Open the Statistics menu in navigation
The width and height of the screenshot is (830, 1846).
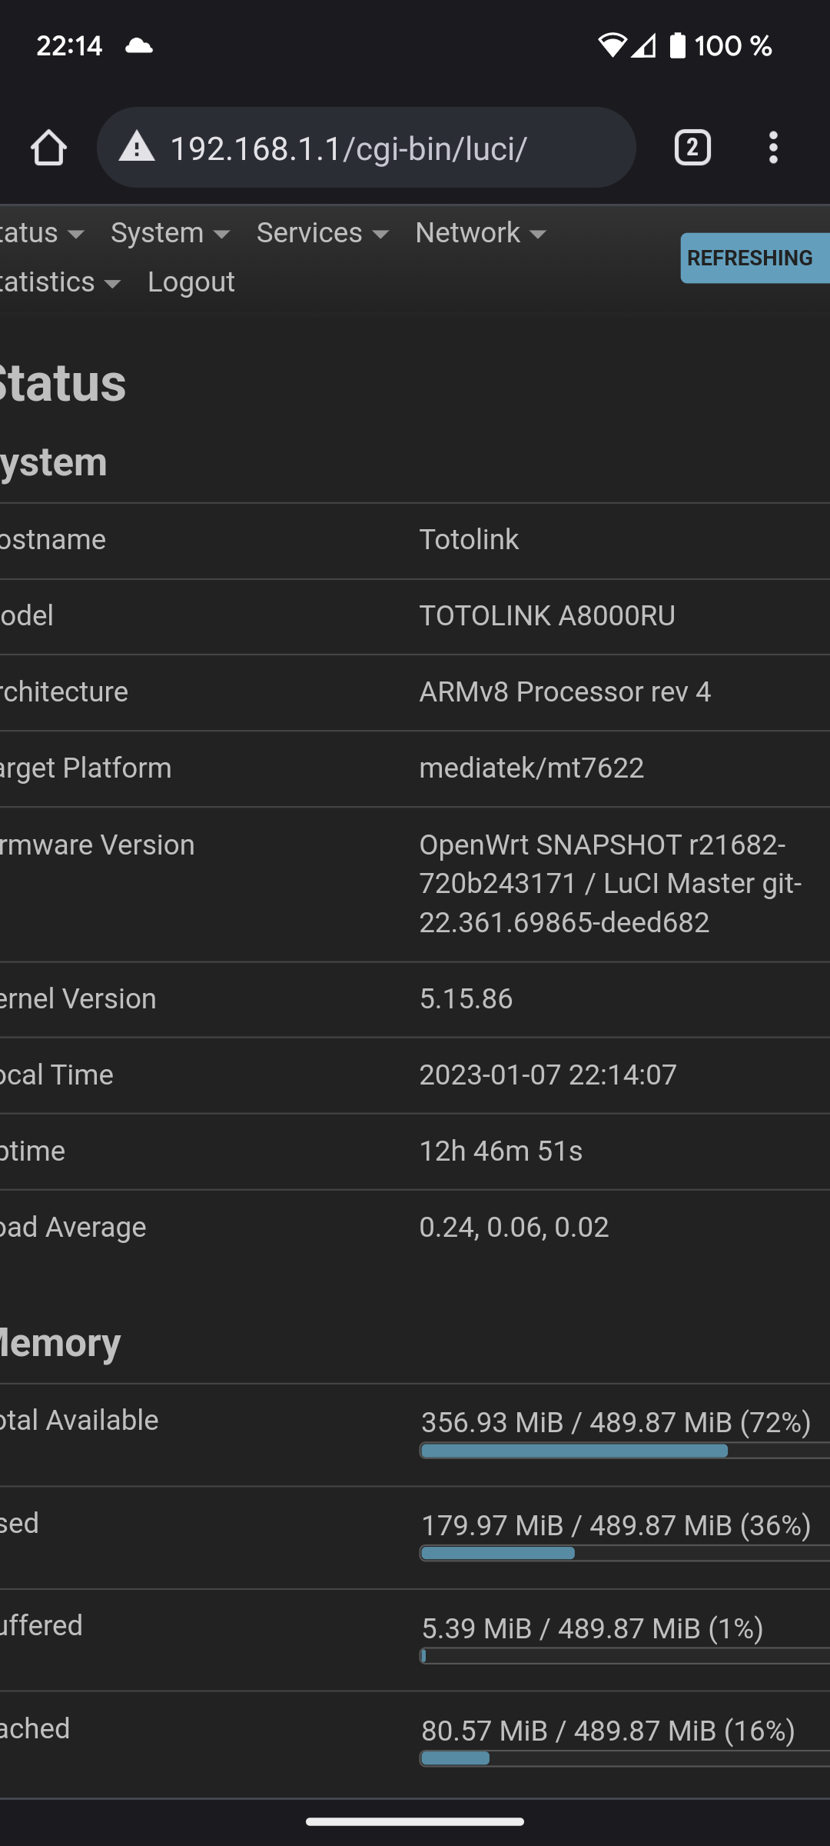tap(61, 282)
